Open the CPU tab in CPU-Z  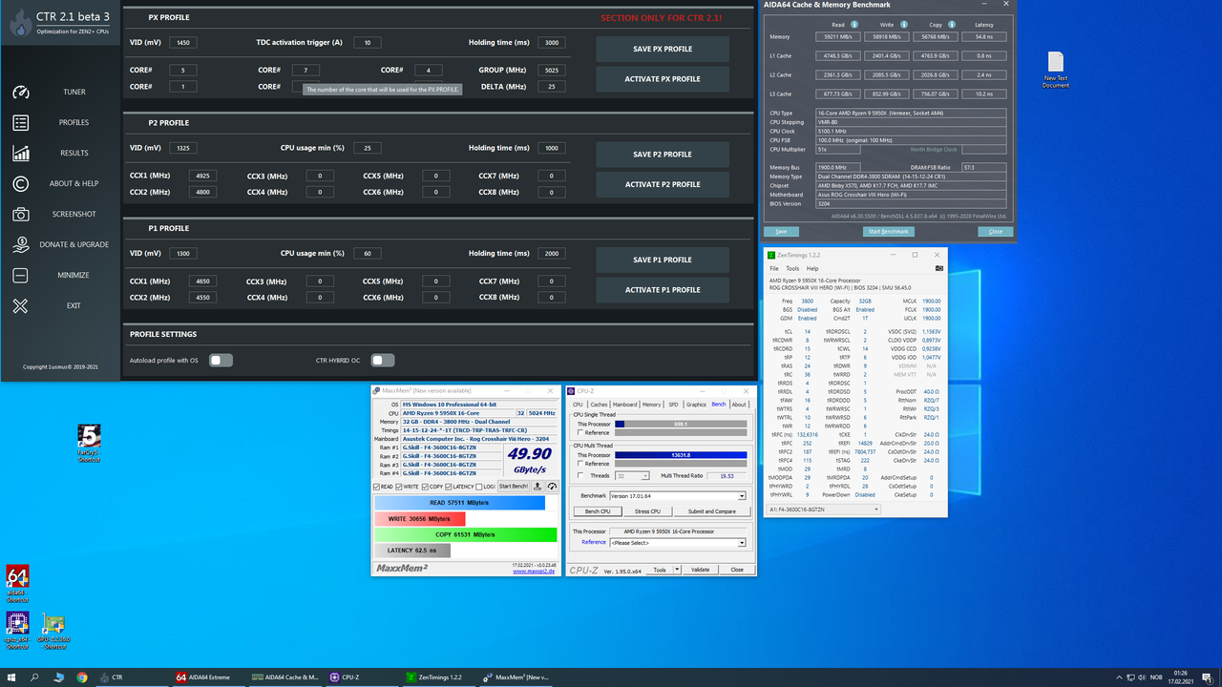578,405
